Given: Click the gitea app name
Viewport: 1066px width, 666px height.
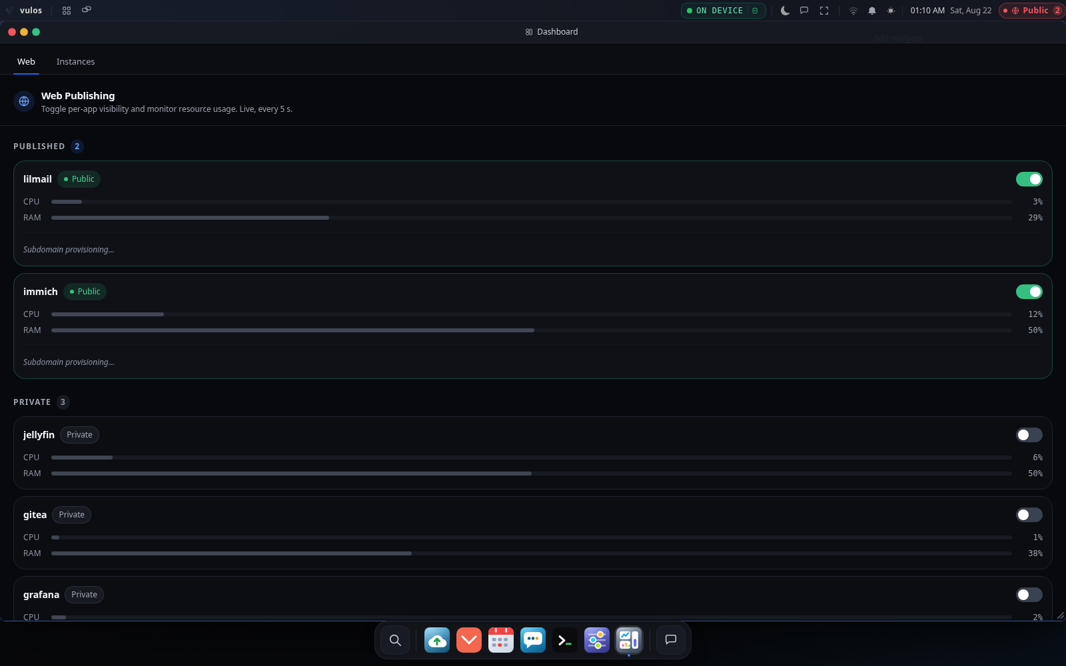Looking at the screenshot, I should (35, 515).
